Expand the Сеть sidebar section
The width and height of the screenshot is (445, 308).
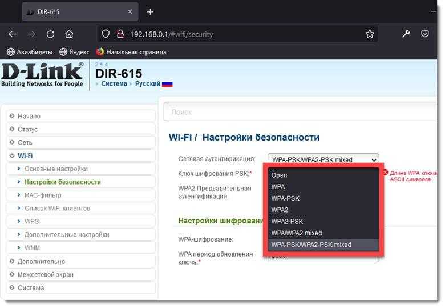(x=81, y=142)
